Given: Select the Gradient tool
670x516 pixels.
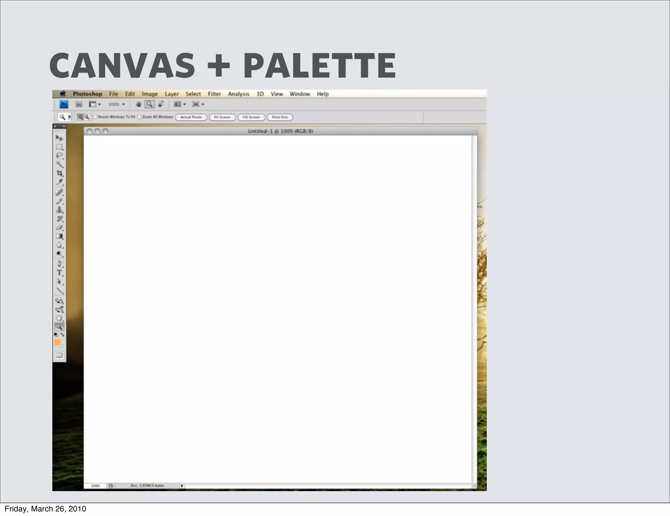Looking at the screenshot, I should pos(59,236).
